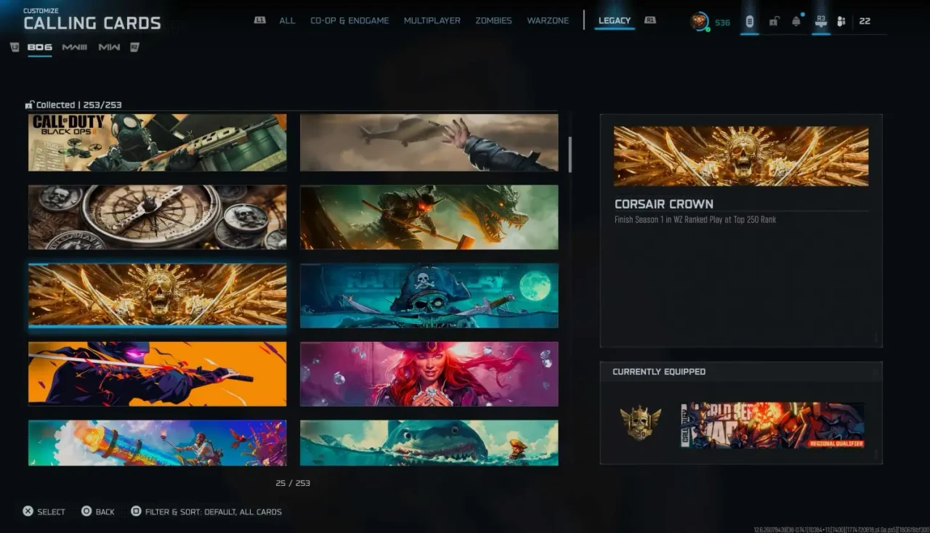Select the red-haired pirate woman calling card
The height and width of the screenshot is (533, 930).
[x=429, y=373]
